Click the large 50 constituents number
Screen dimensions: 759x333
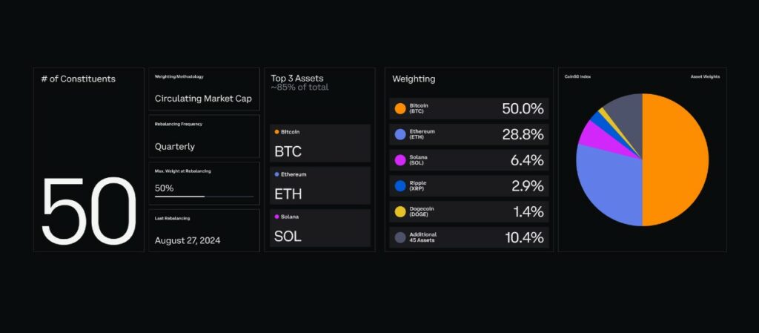(x=89, y=213)
